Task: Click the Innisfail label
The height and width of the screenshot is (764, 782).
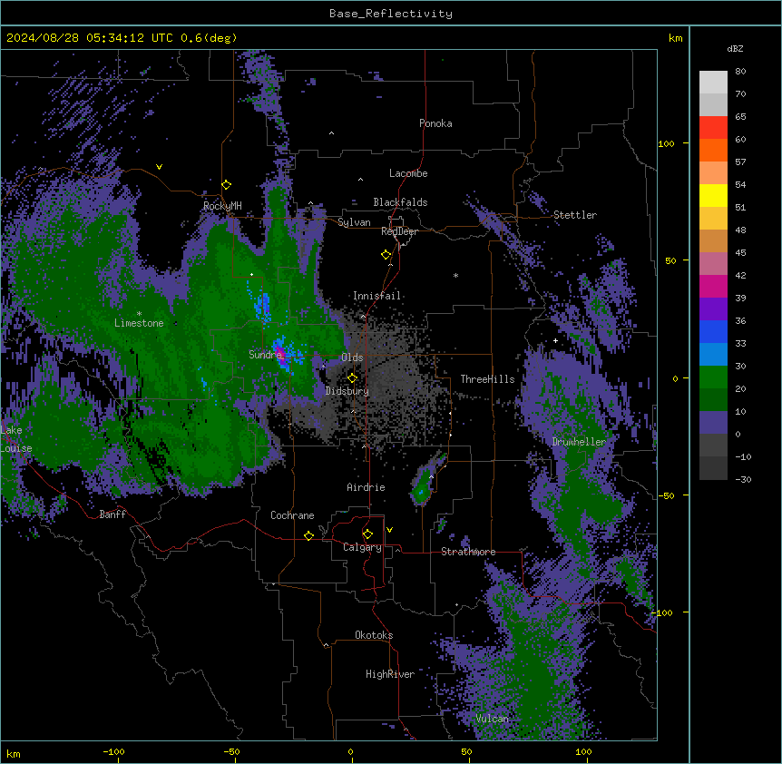Action: coord(376,296)
